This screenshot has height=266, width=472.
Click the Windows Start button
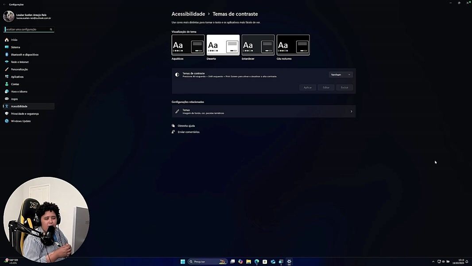(182, 262)
